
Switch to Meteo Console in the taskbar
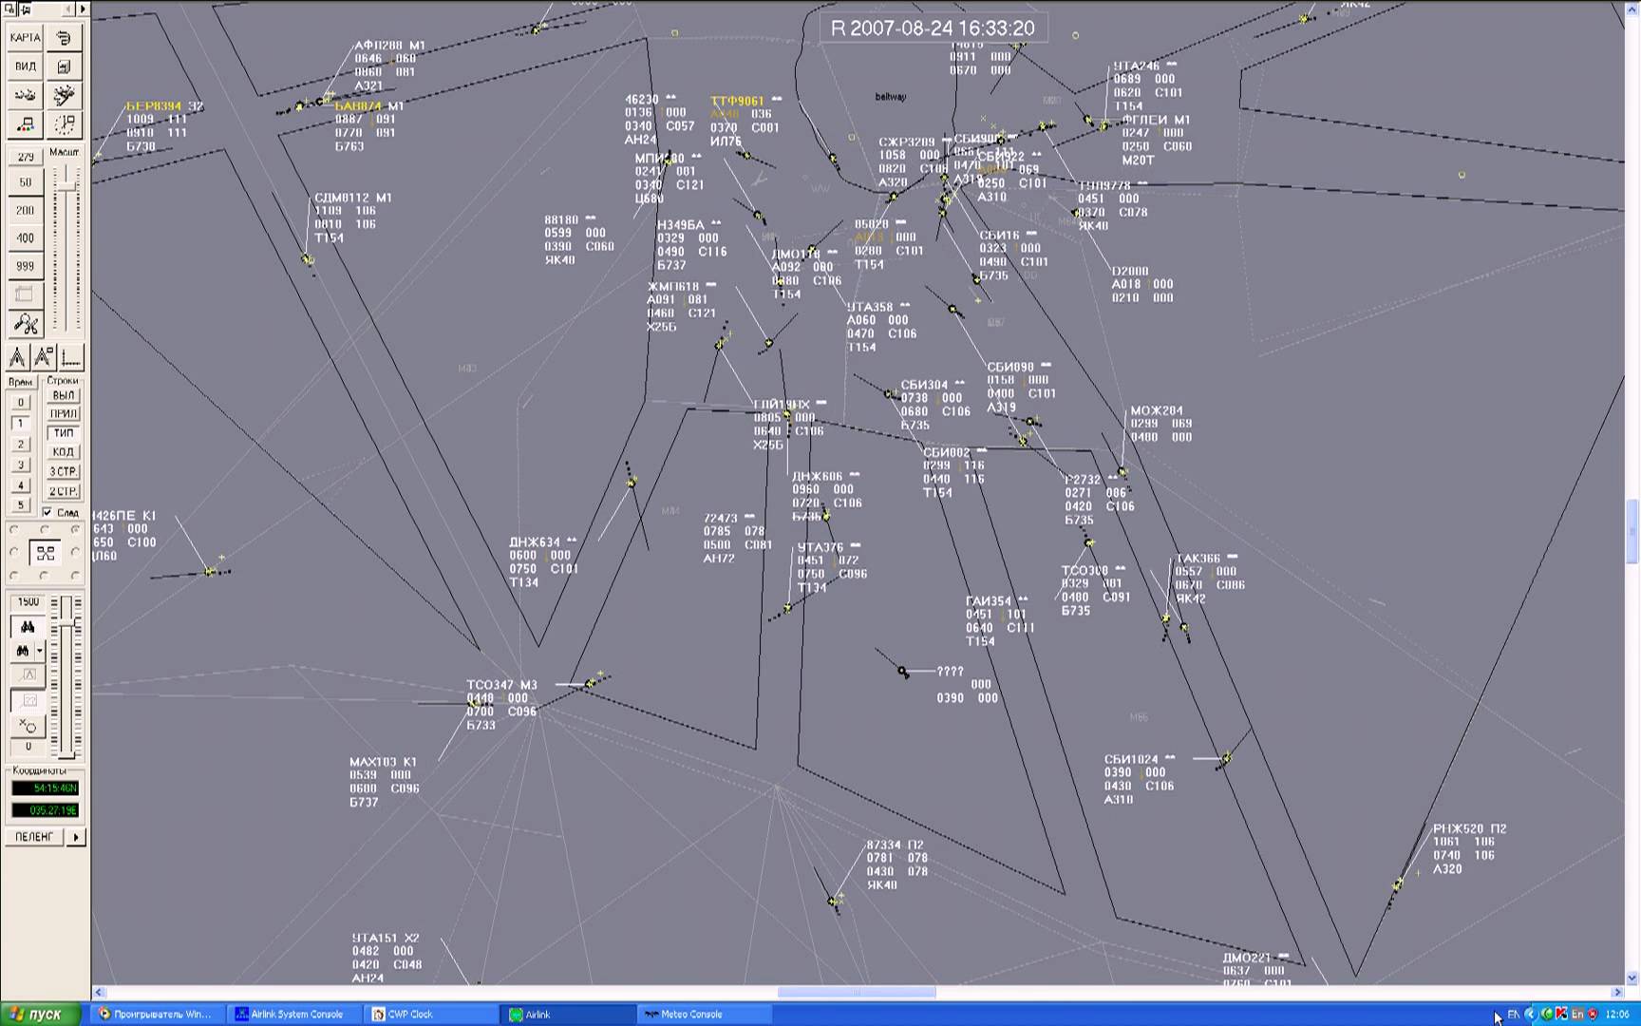704,1014
